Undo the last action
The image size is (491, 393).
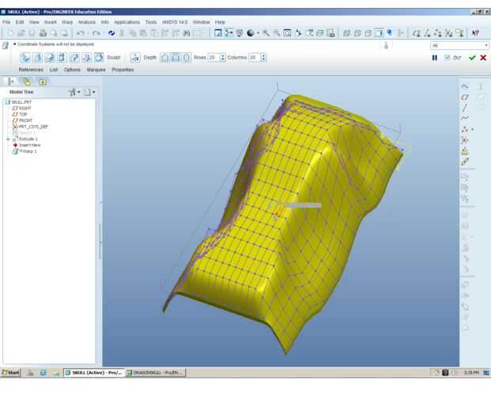click(81, 32)
